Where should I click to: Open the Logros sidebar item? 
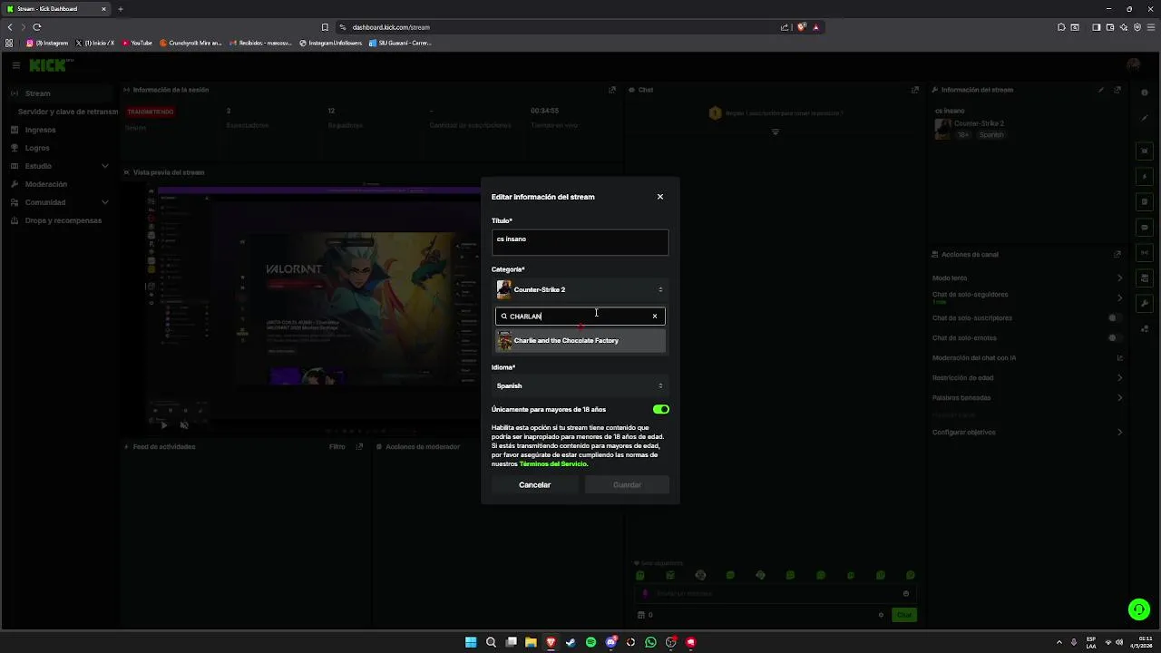pos(37,148)
